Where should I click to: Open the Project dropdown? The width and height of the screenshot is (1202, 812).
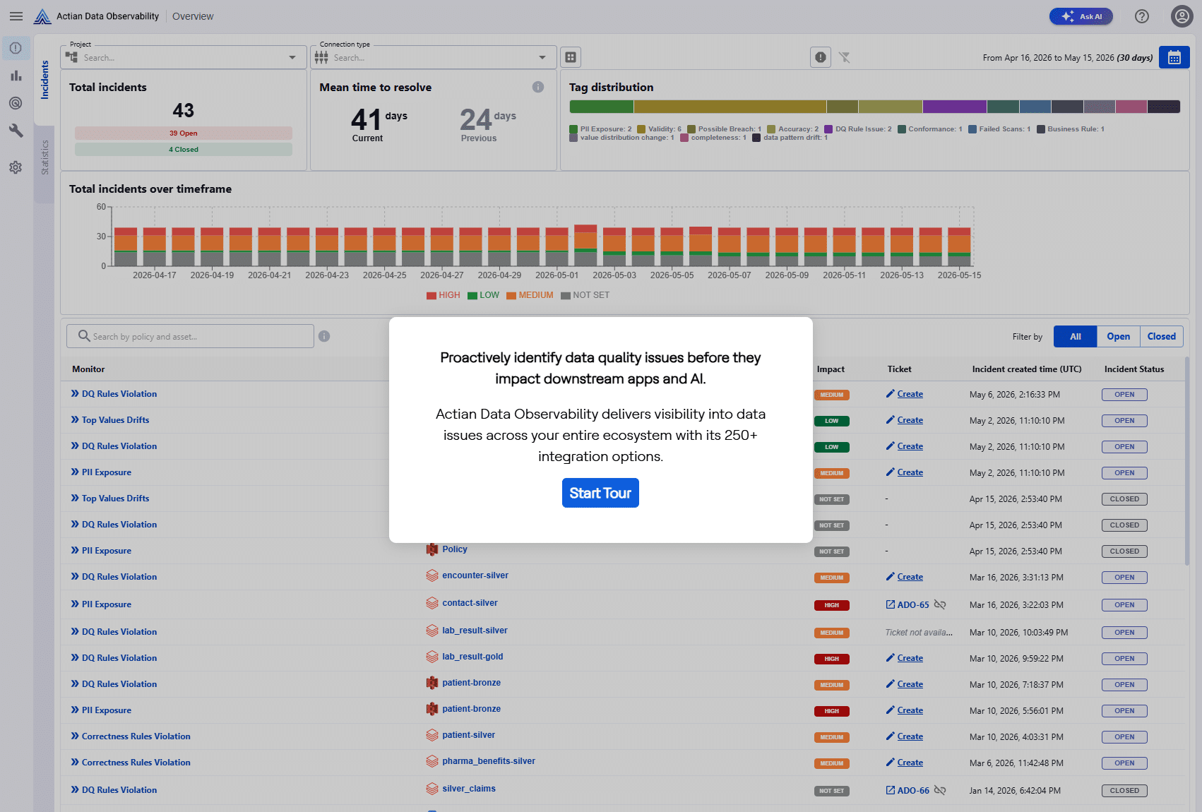coord(184,57)
